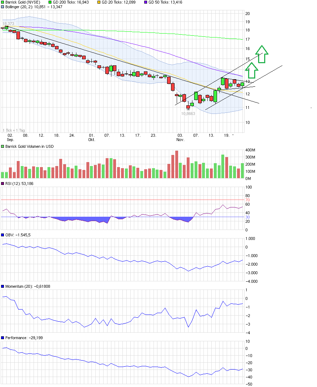This screenshot has width=317, height=387.
Task: Click the 'Performance: -29,199' label
Action: 24,338
